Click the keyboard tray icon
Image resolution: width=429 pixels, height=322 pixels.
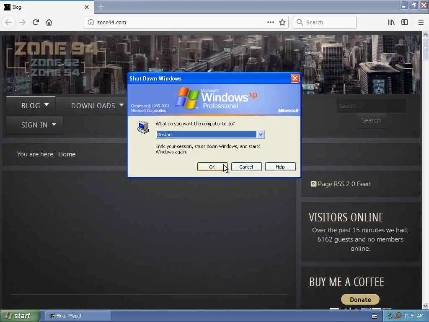pyautogui.click(x=375, y=316)
